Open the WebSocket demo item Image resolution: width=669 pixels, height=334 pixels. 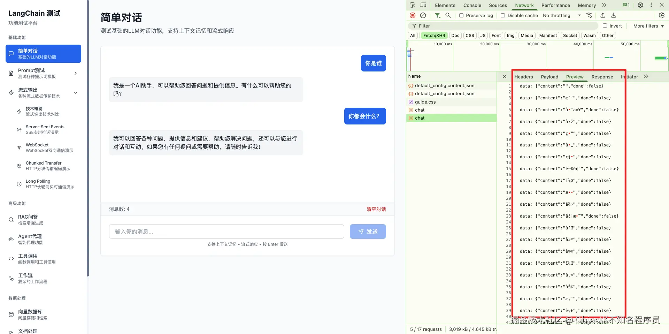click(47, 147)
